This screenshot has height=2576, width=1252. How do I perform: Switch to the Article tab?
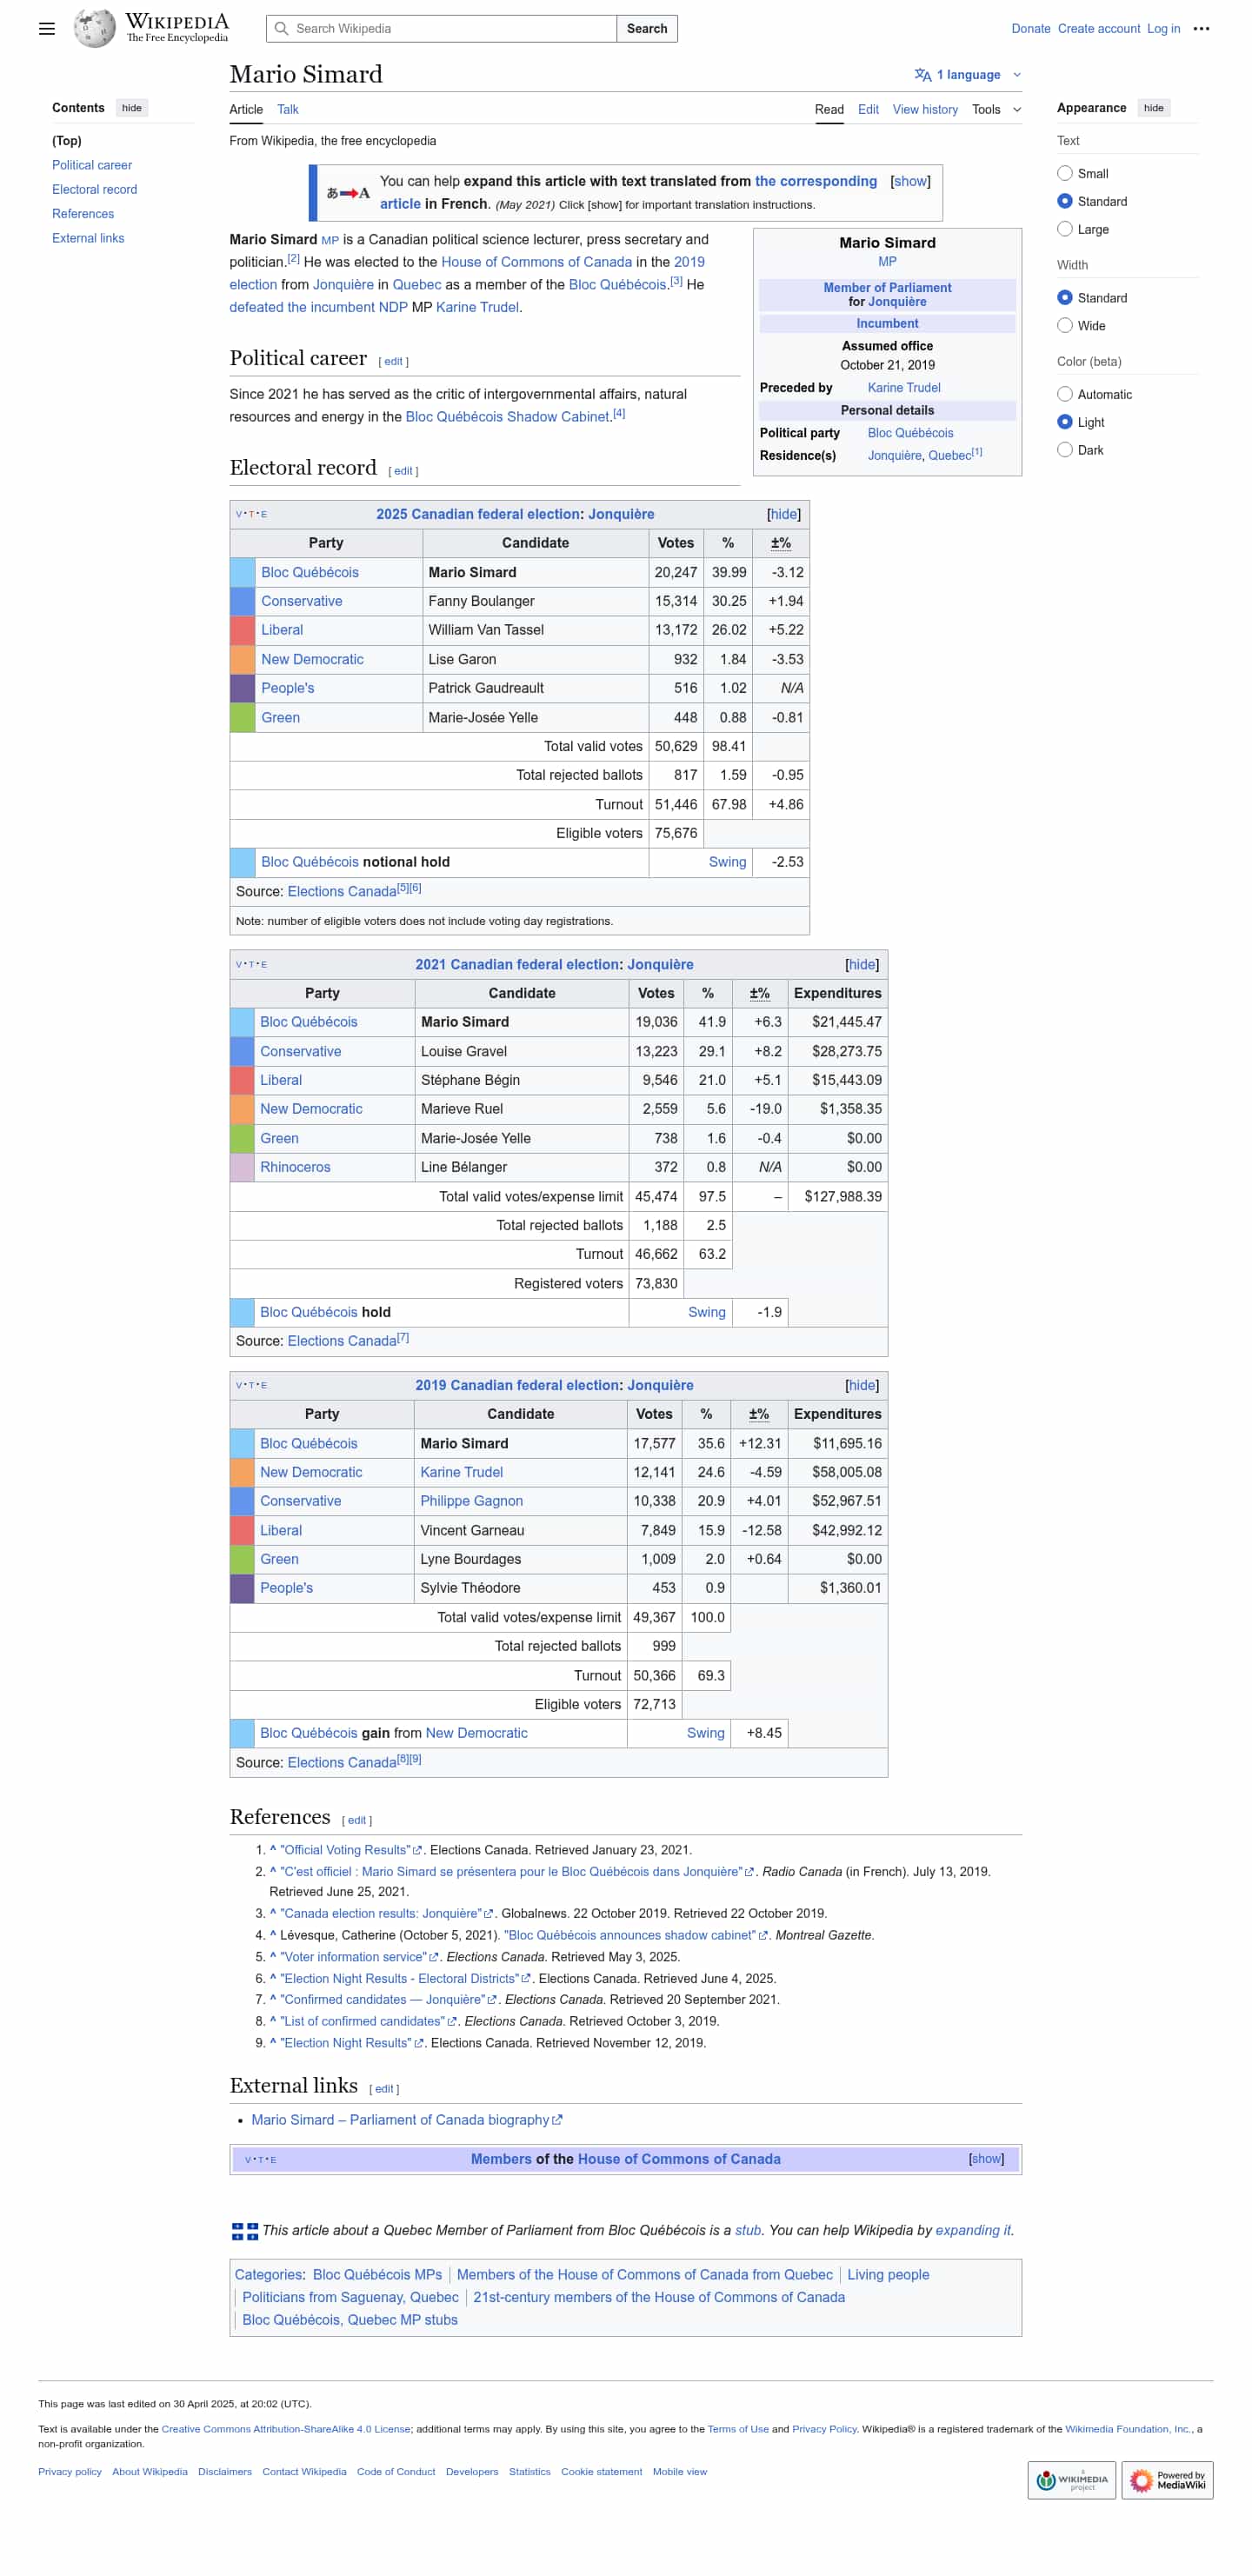click(x=246, y=110)
